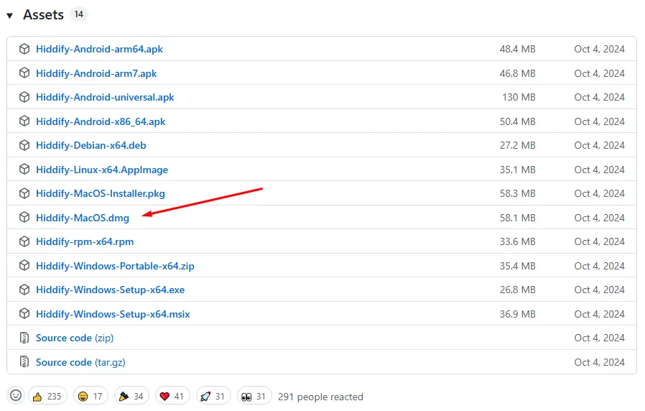Click package icon beside Android-universal.apk
645x411 pixels.
tap(24, 97)
